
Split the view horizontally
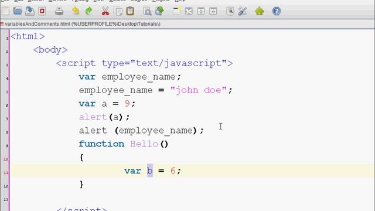[201, 11]
